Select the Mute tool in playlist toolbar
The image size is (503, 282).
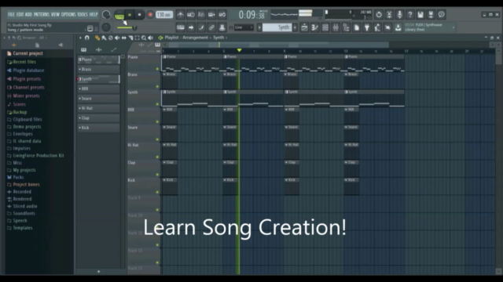point(117,38)
